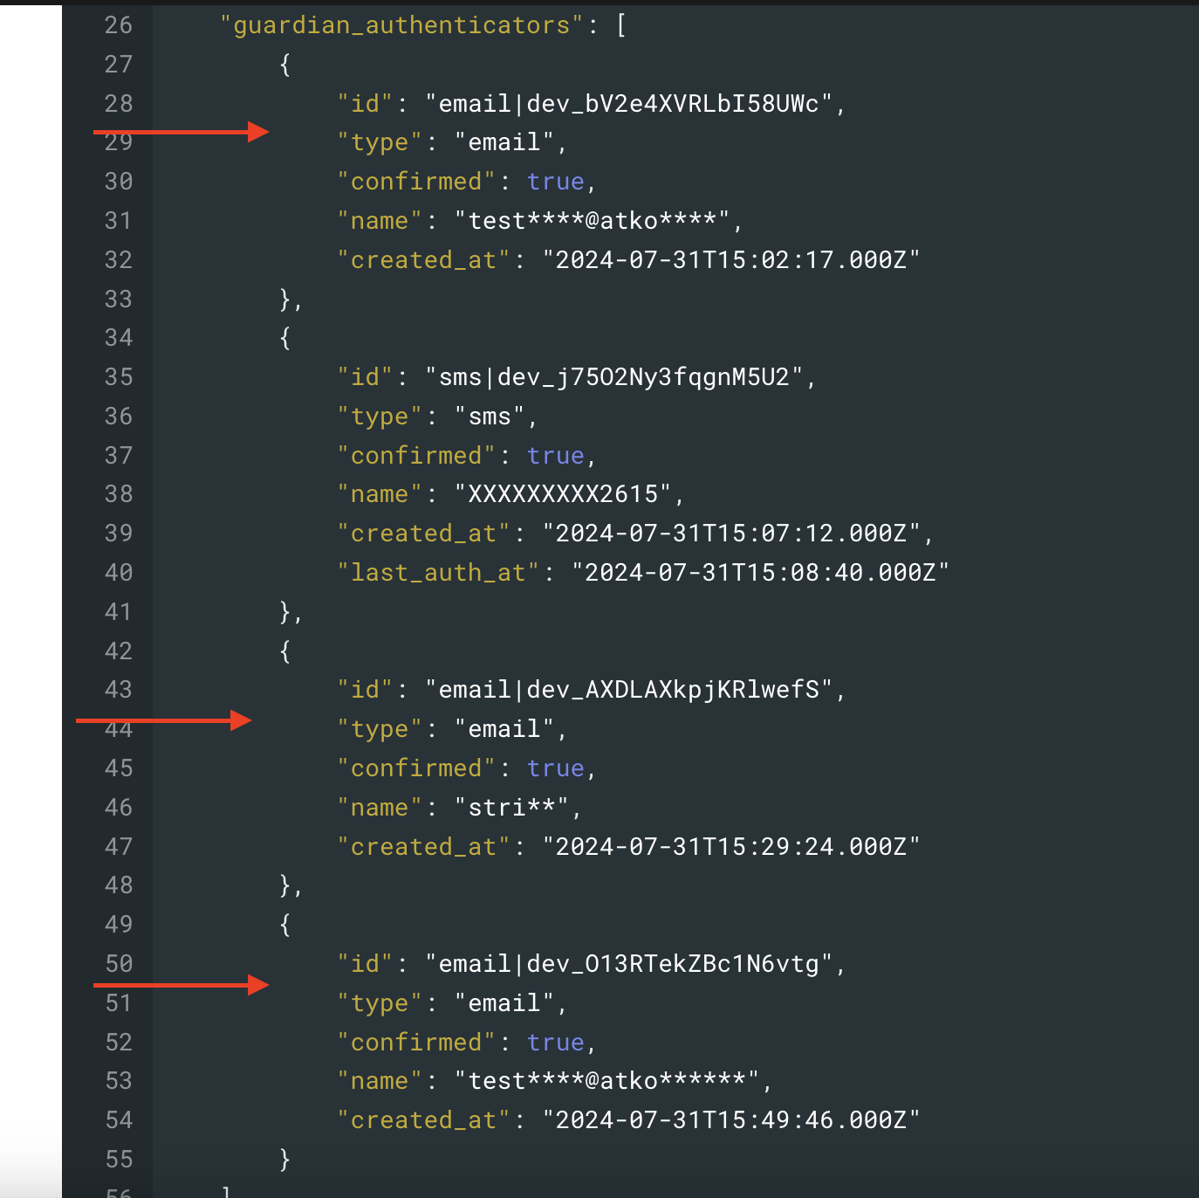Click id value "sms|dev_j75O2Ny3fqgnM5U2"
Image resolution: width=1199 pixels, height=1198 pixels.
[x=614, y=377]
